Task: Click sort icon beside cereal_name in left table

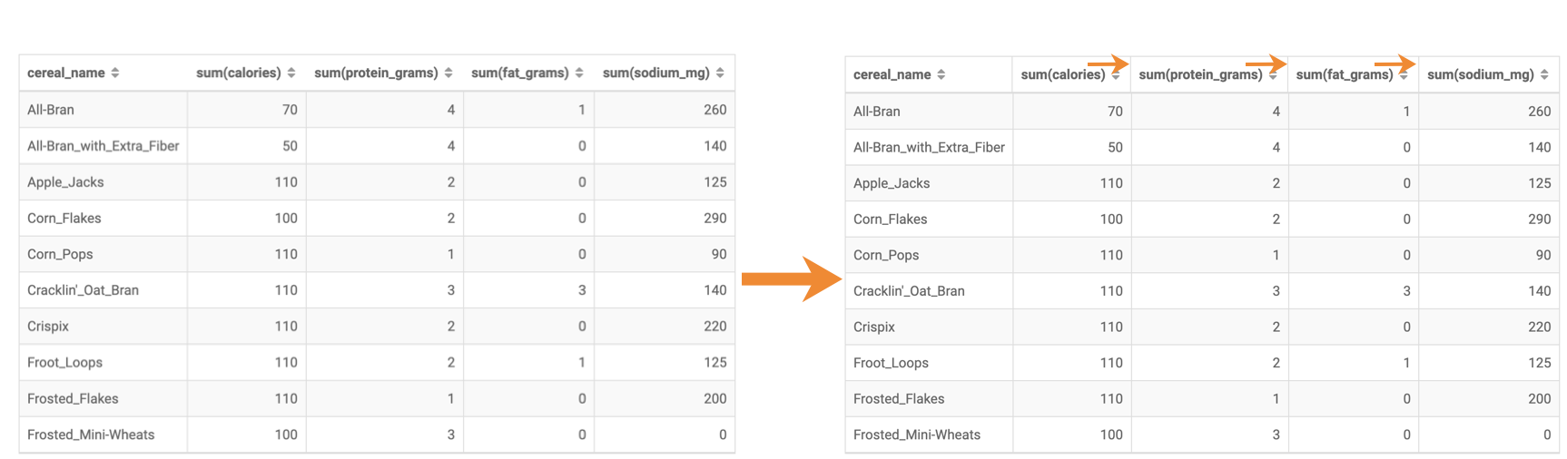Action: pos(115,73)
